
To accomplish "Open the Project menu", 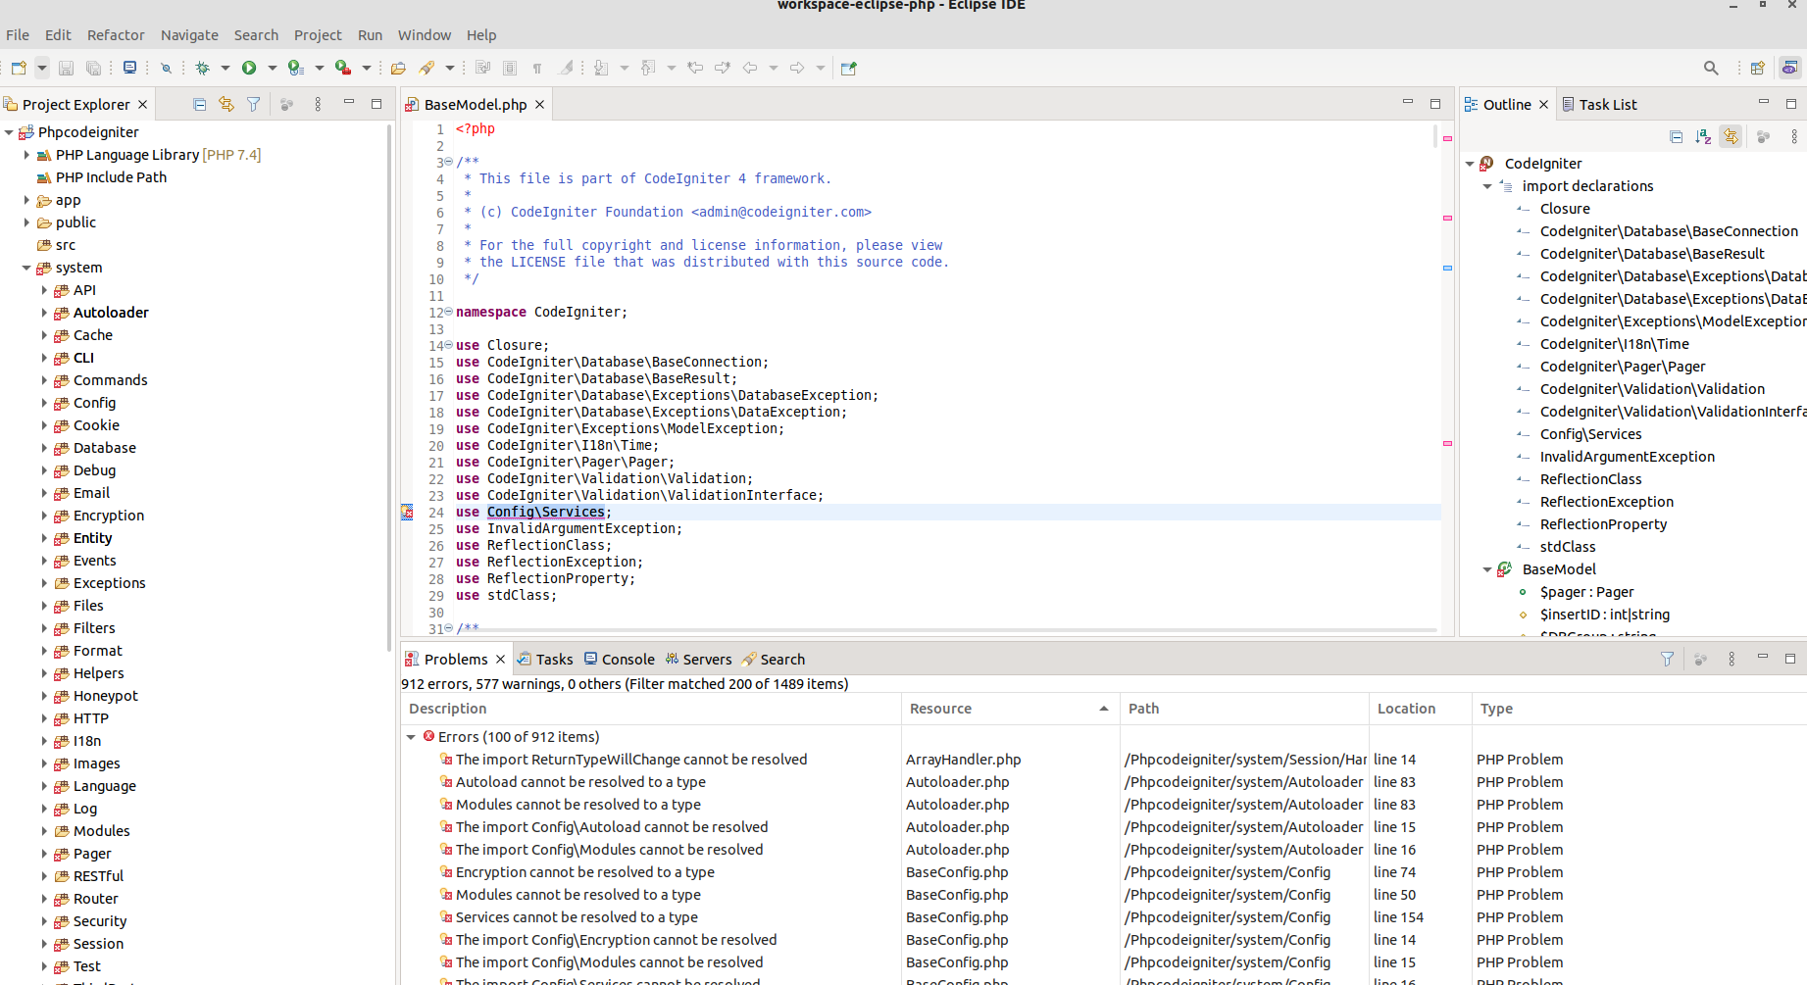I will tap(318, 34).
